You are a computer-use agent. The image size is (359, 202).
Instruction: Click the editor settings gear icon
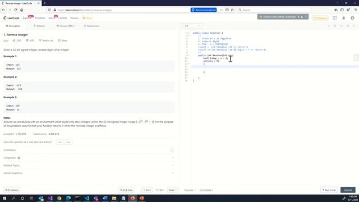click(x=348, y=26)
